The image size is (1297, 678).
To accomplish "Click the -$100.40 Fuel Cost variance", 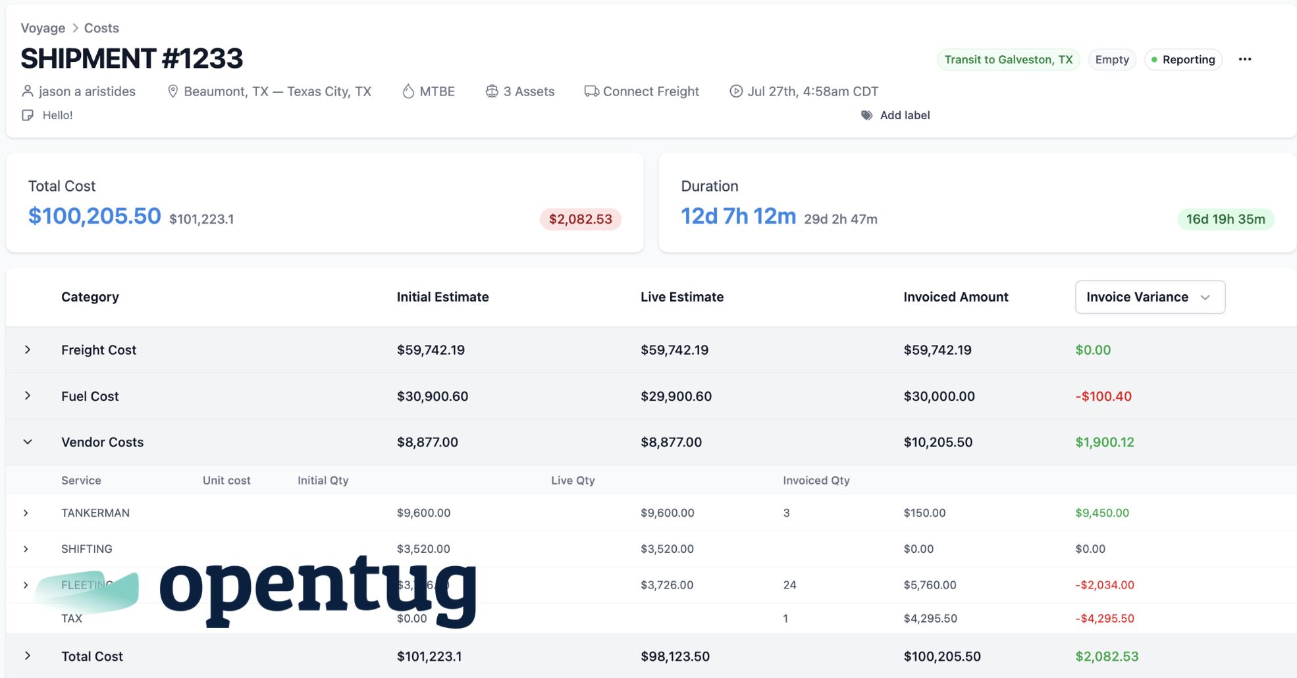I will point(1103,396).
